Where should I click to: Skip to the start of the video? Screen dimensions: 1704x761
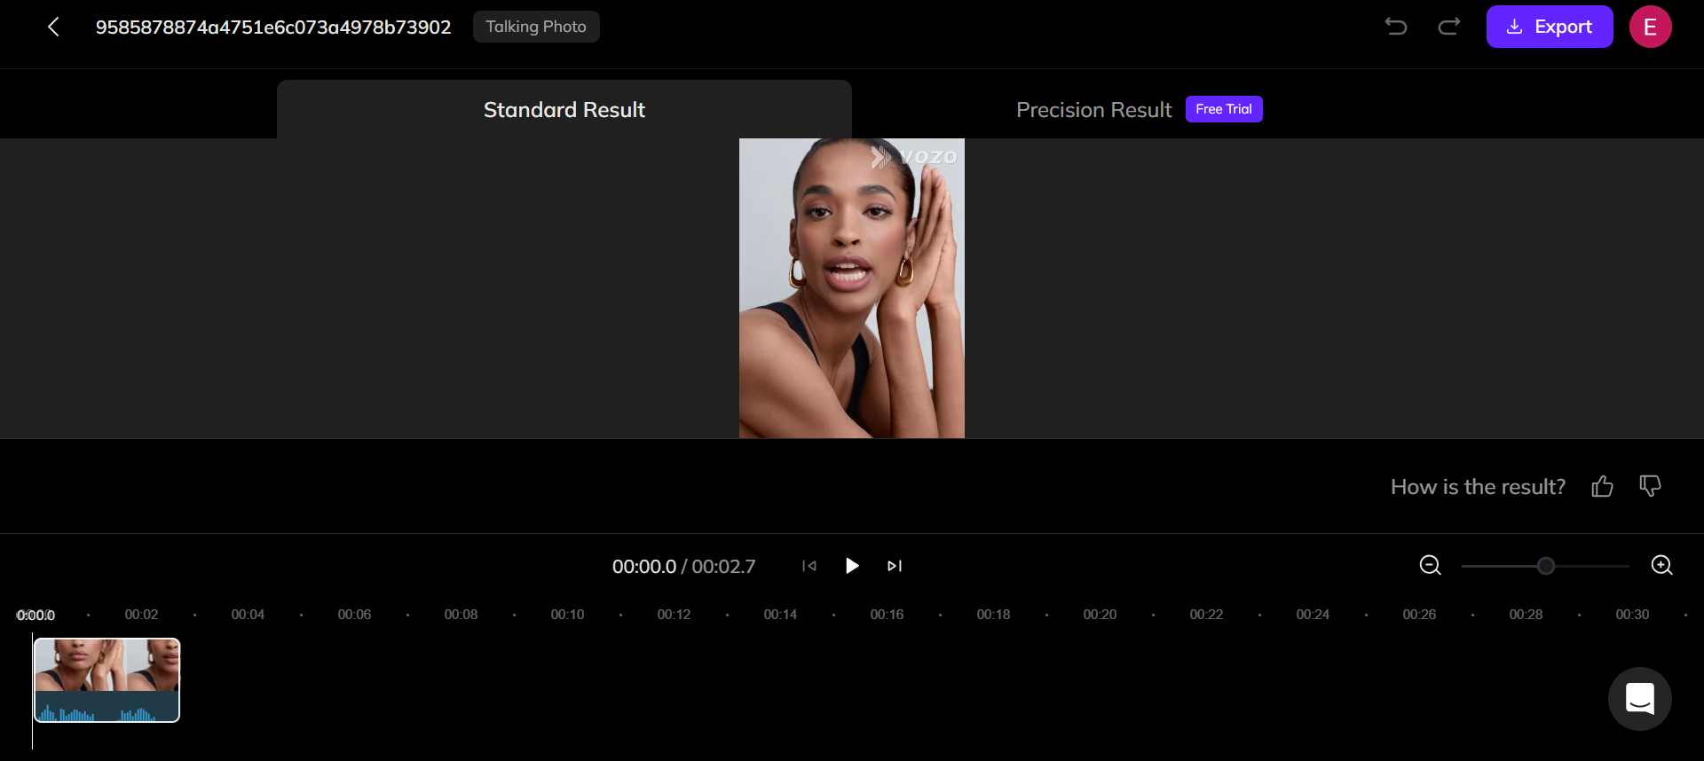point(809,566)
